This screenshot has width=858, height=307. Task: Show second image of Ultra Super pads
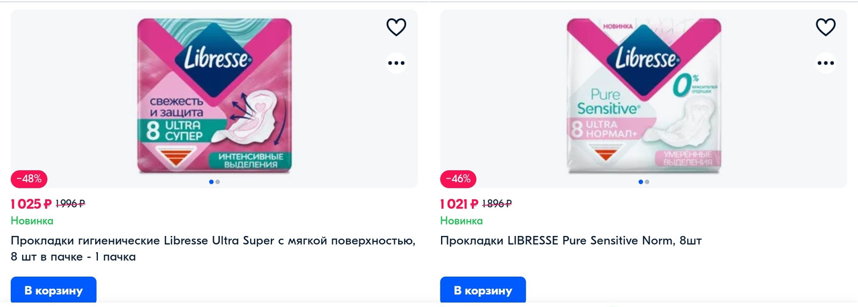coord(218,182)
